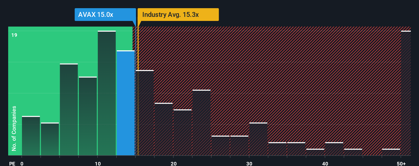The height and width of the screenshot is (166, 419).
Task: Click the AVAX 15.0x blue label
Action: pos(105,15)
